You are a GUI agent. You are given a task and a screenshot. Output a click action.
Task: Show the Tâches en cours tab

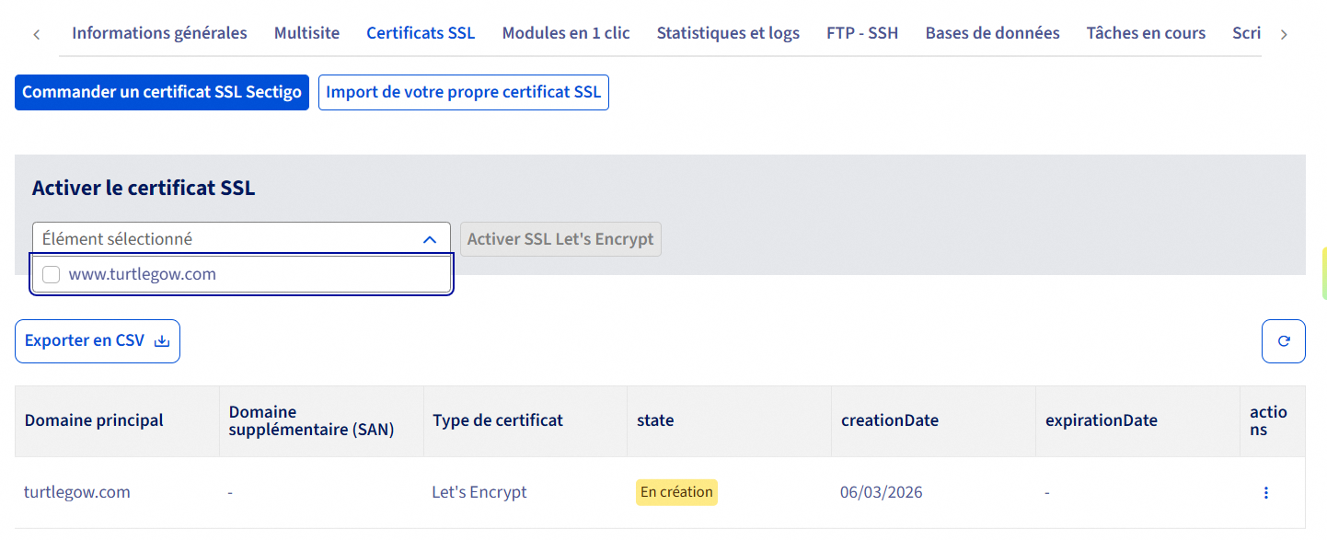tap(1146, 33)
